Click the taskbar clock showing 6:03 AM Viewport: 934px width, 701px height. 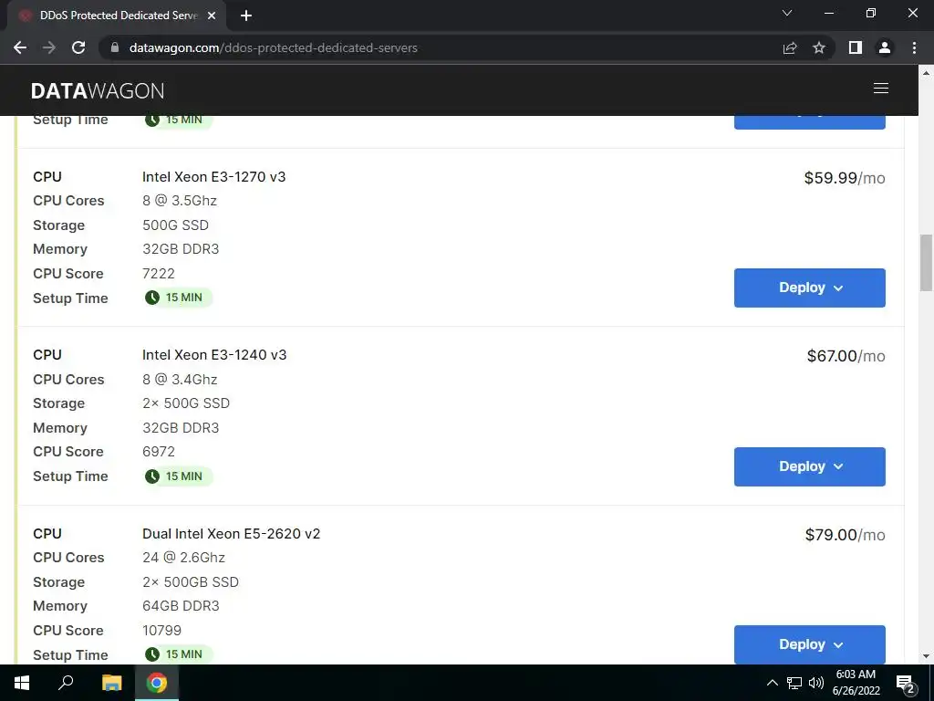tap(856, 683)
